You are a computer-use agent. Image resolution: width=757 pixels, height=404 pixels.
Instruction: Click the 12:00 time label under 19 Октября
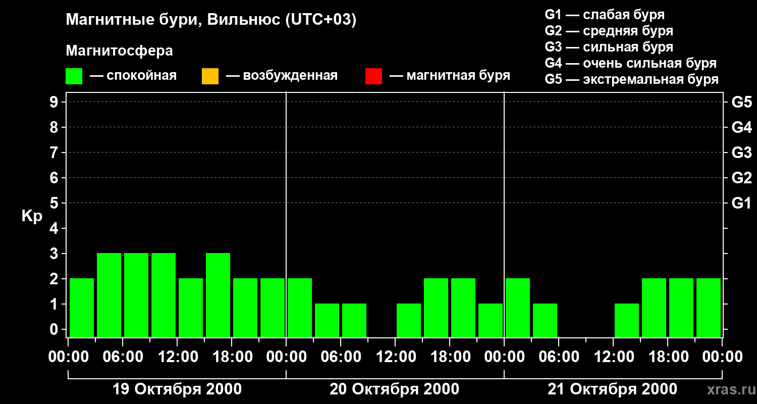[177, 357]
